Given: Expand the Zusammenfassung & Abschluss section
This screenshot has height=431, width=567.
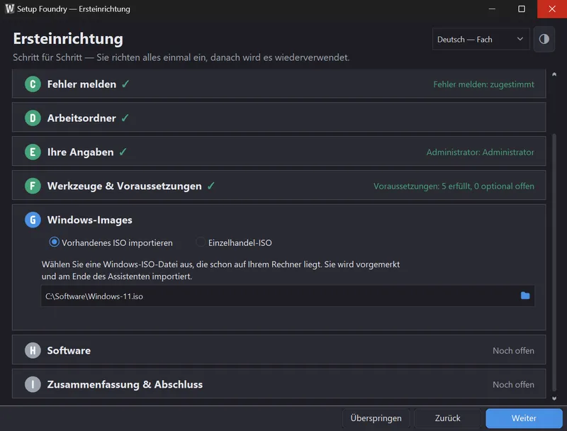Looking at the screenshot, I should [279, 384].
